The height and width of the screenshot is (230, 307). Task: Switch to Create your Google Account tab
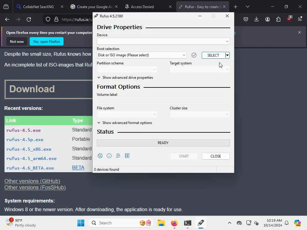point(94,7)
